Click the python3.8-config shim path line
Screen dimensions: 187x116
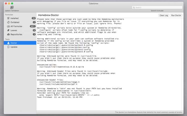66,52
